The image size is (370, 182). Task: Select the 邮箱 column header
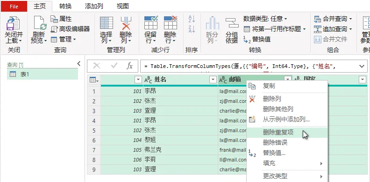[255, 80]
